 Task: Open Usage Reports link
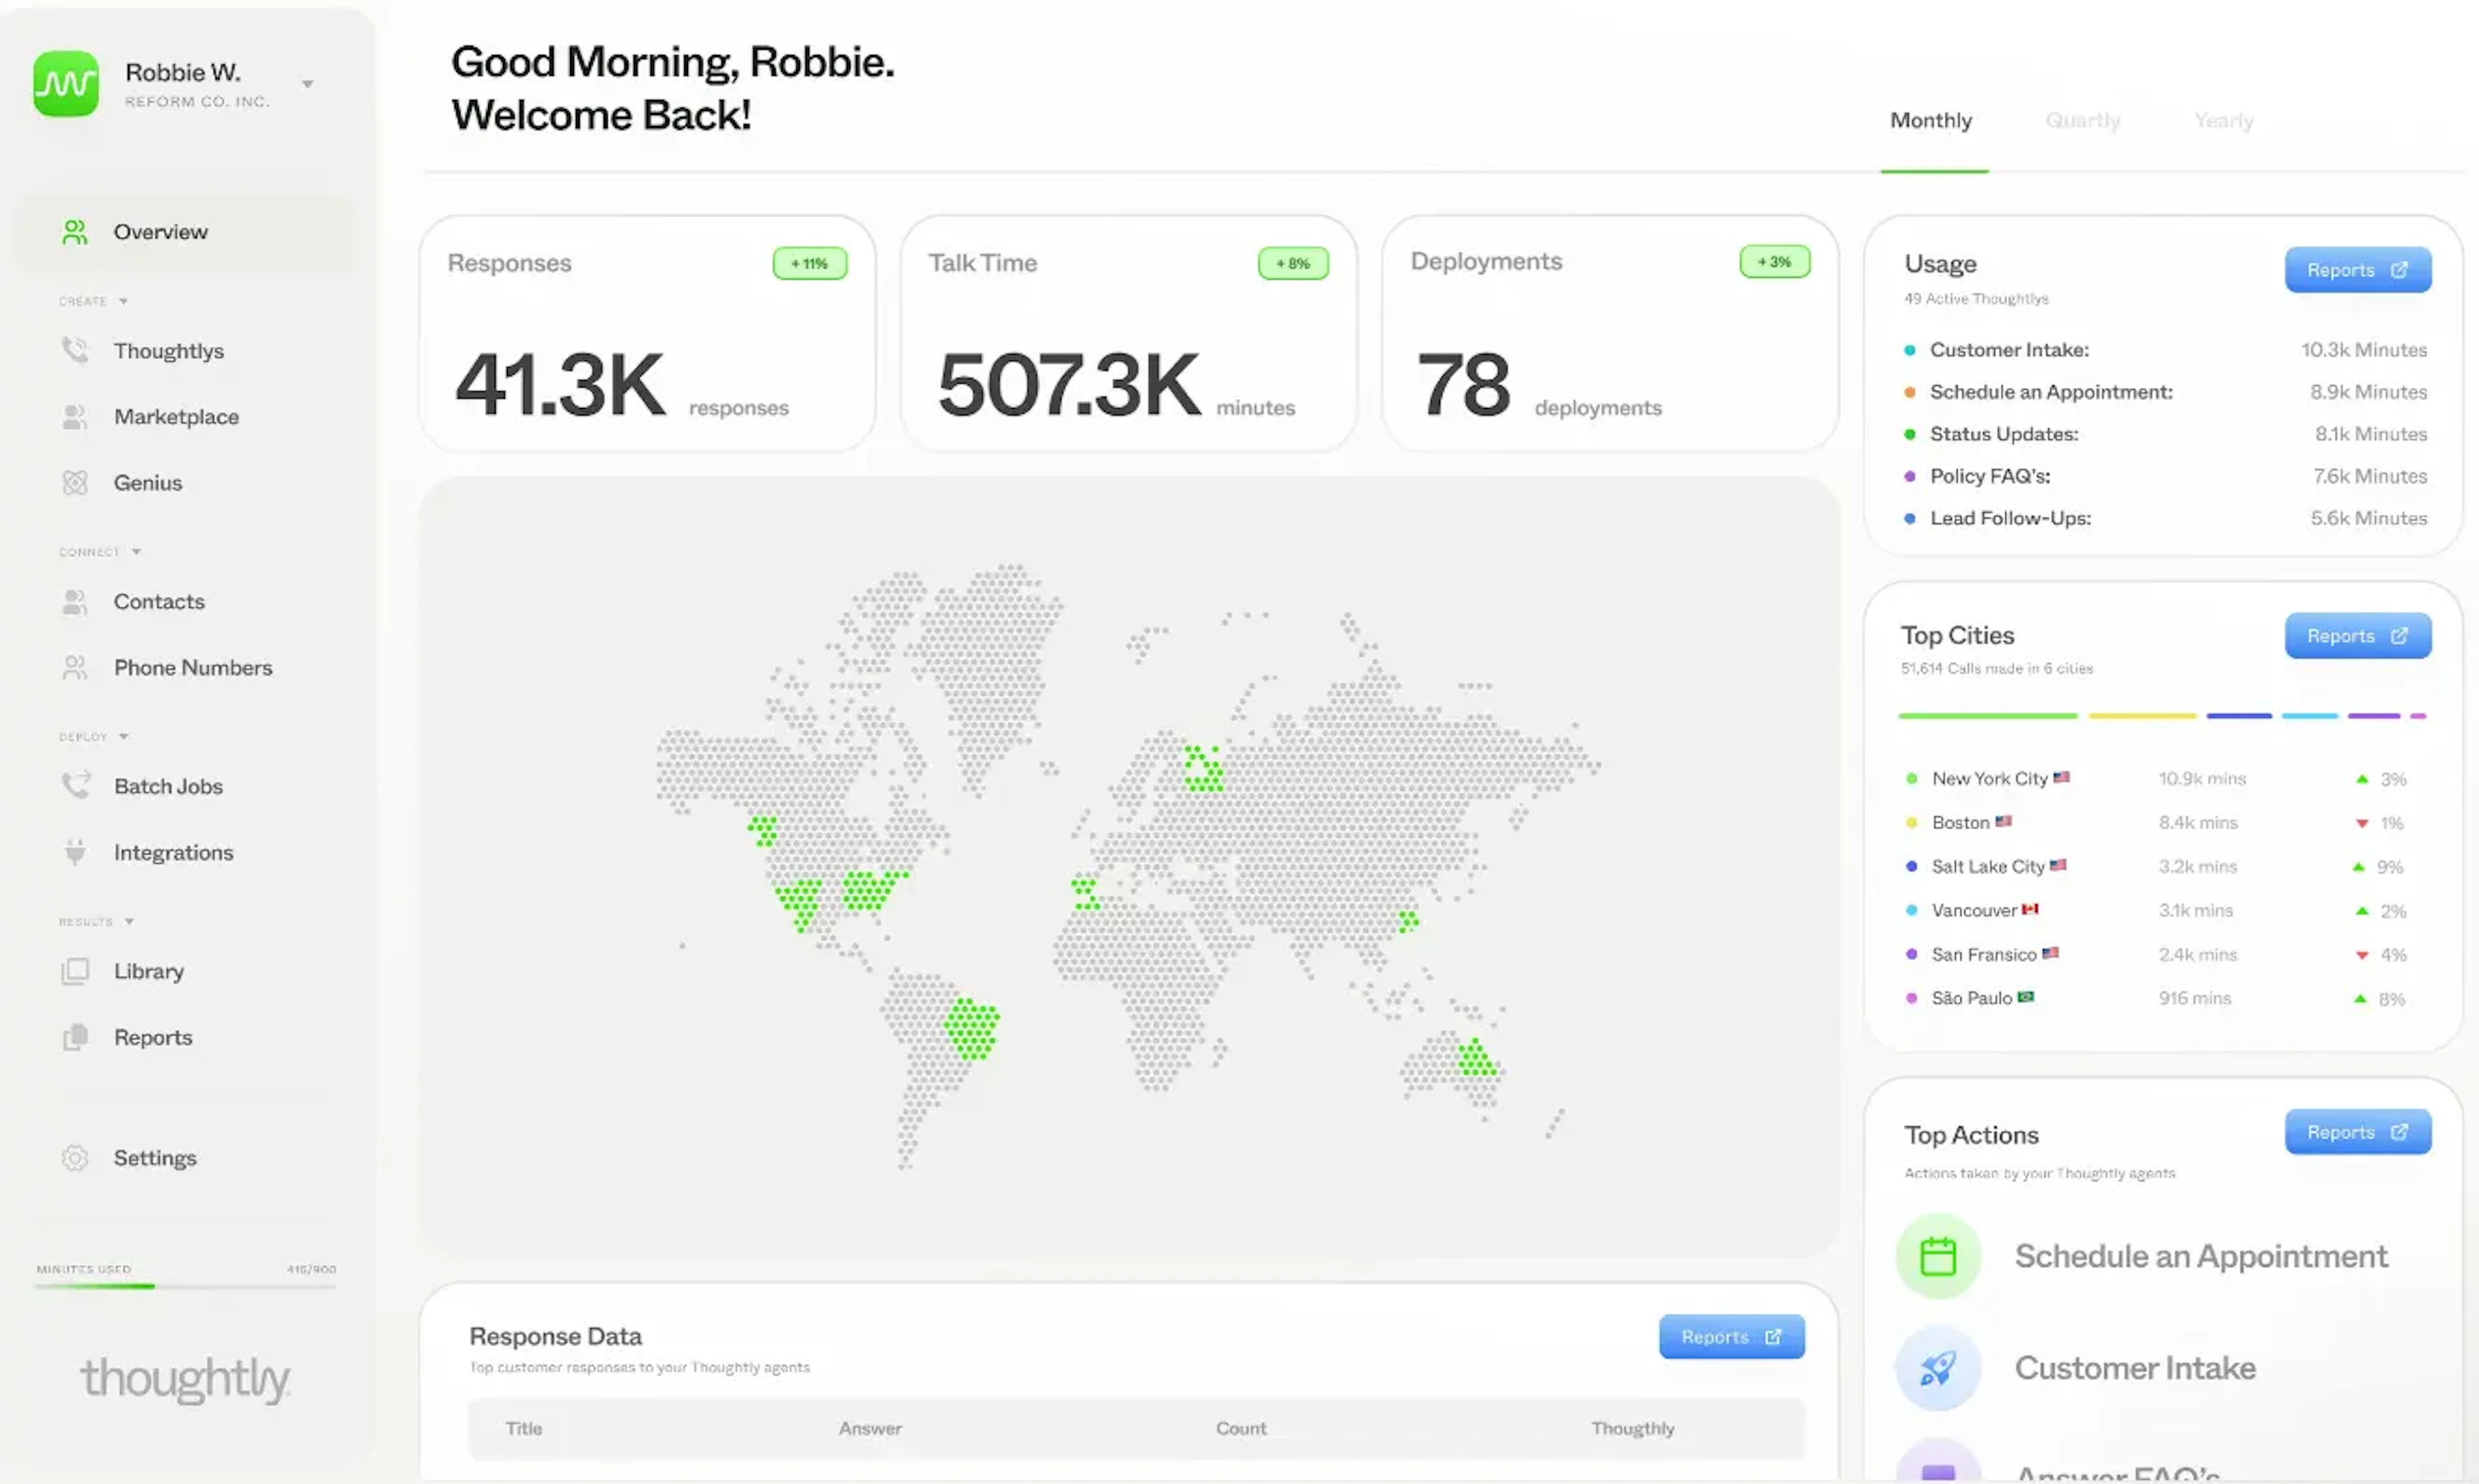[x=2357, y=270]
